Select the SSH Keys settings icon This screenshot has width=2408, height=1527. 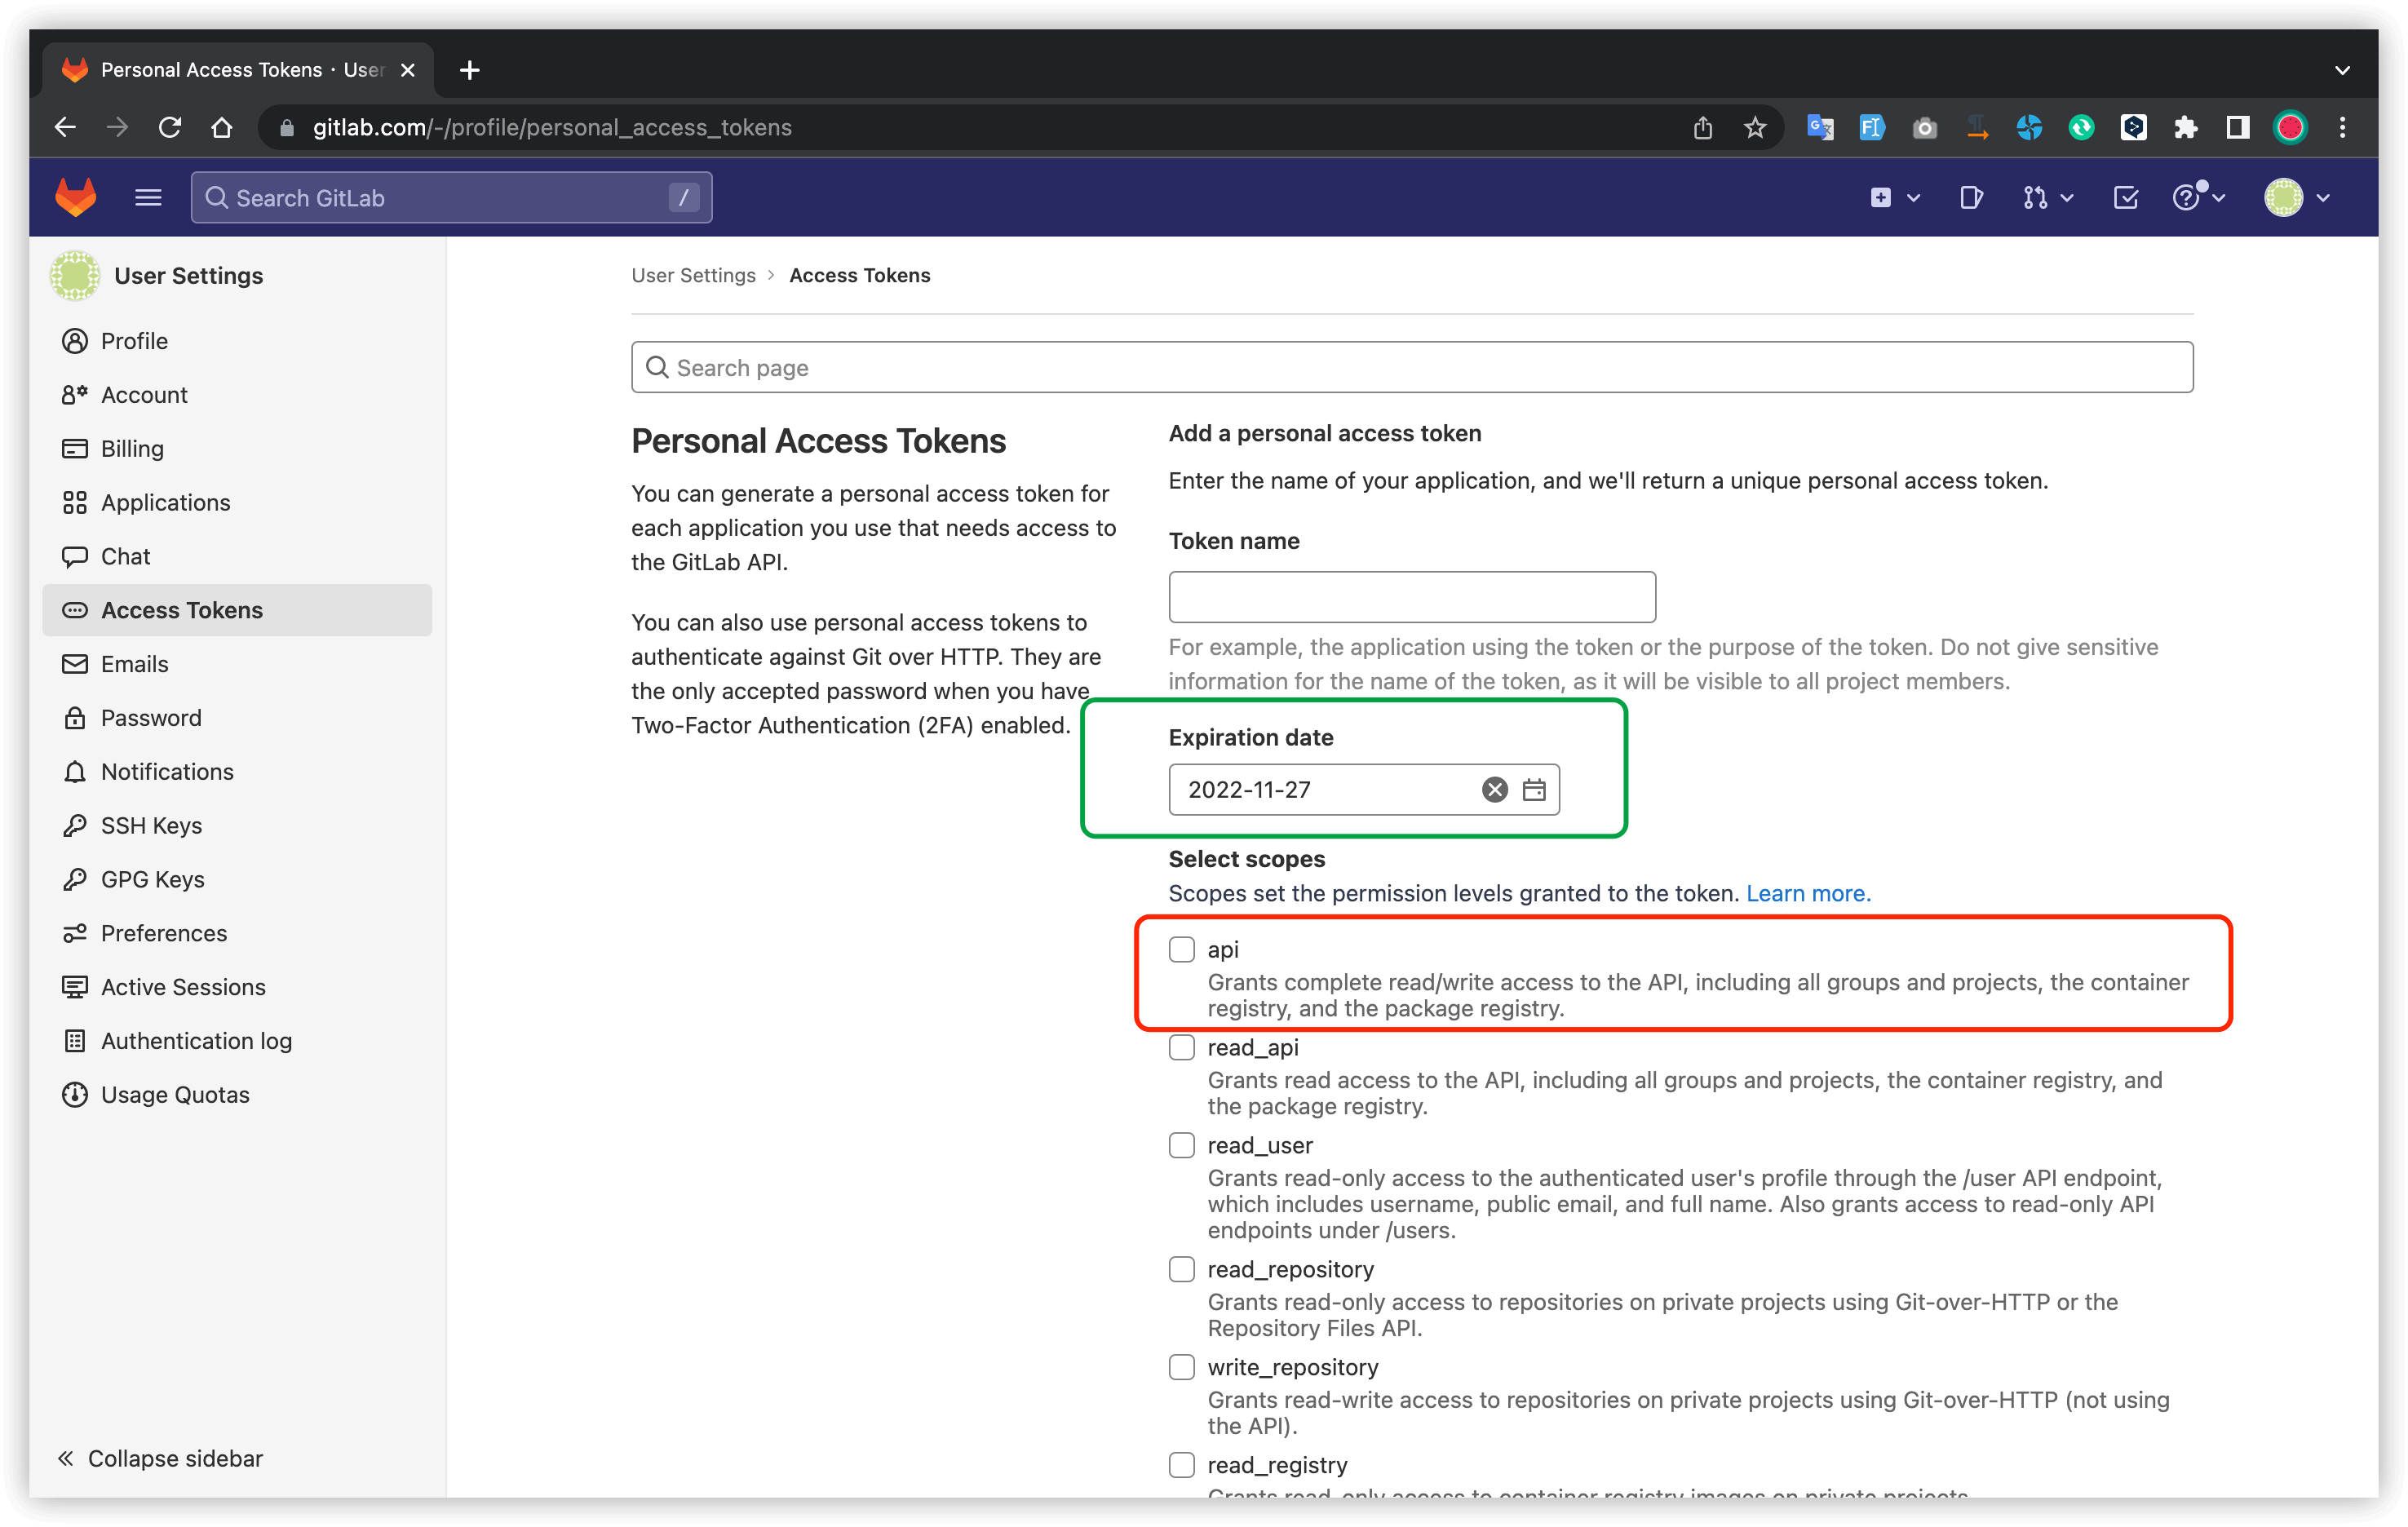pyautogui.click(x=75, y=825)
